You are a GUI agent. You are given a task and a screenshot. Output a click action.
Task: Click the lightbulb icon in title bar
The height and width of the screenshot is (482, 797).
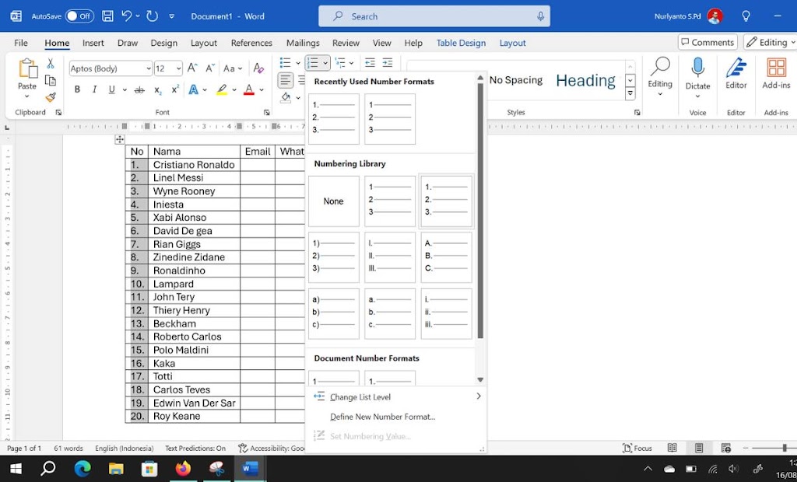(746, 16)
